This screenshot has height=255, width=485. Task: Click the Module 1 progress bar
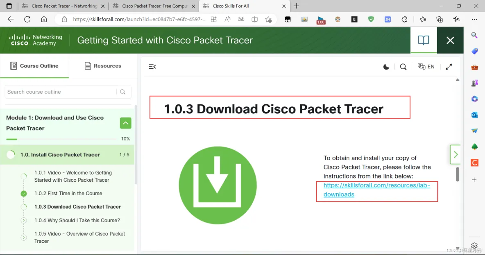click(x=61, y=139)
